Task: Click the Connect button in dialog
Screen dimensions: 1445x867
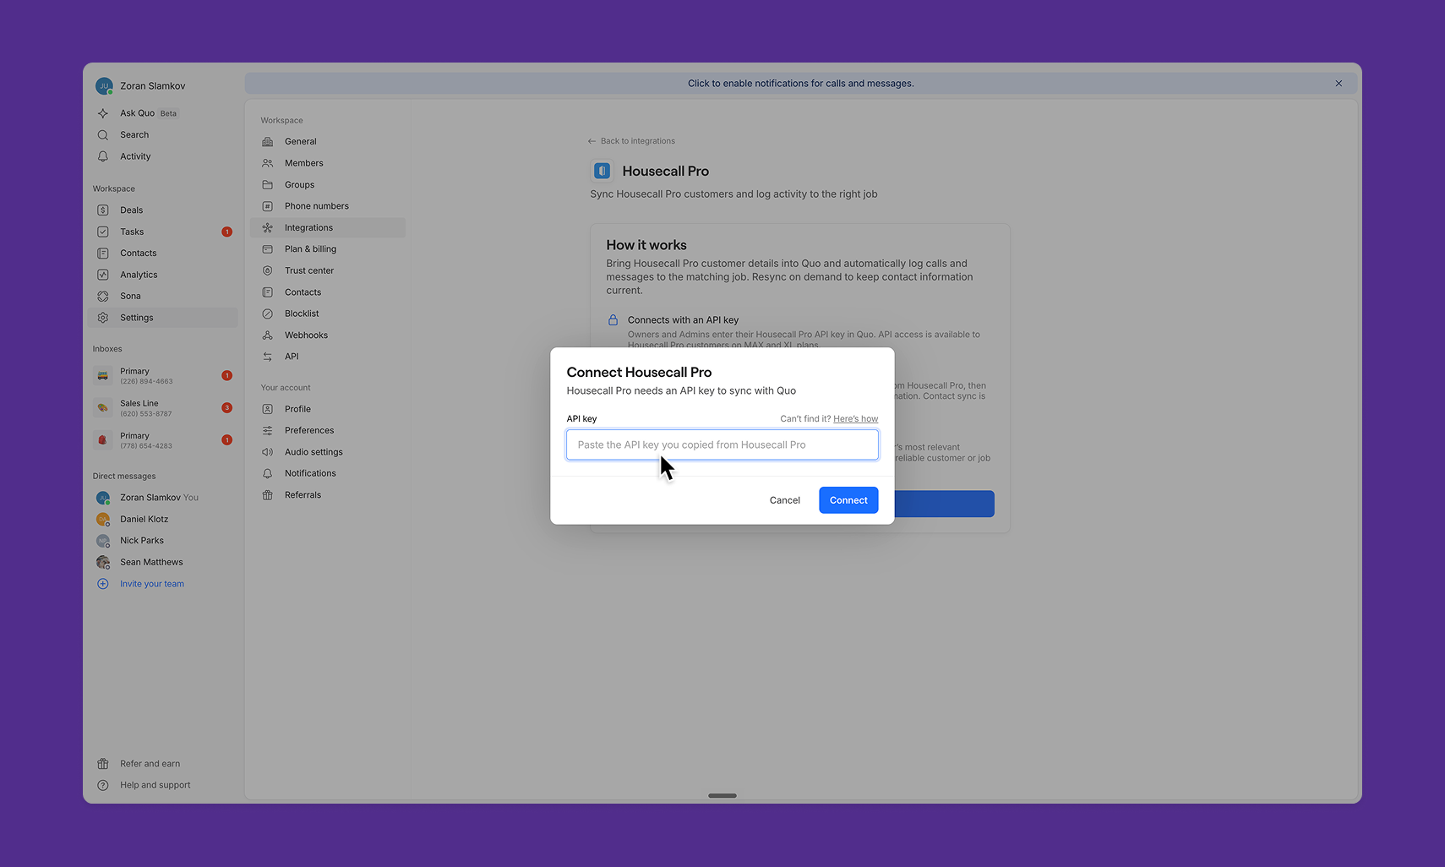Action: coord(848,500)
